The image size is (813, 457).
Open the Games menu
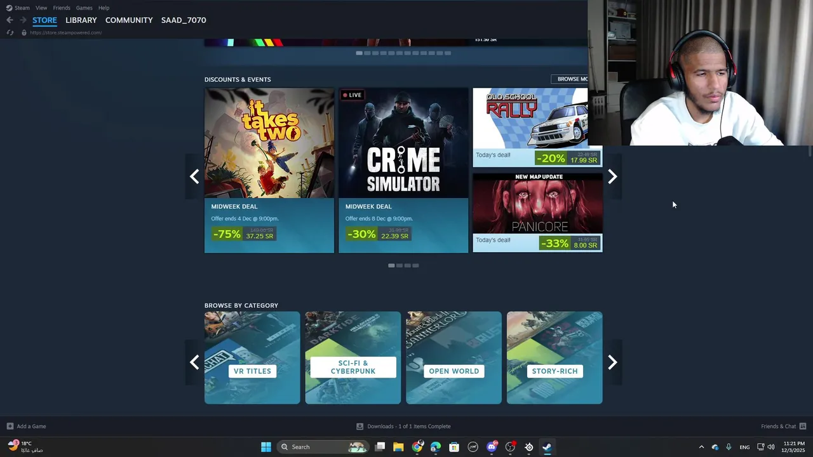point(84,8)
